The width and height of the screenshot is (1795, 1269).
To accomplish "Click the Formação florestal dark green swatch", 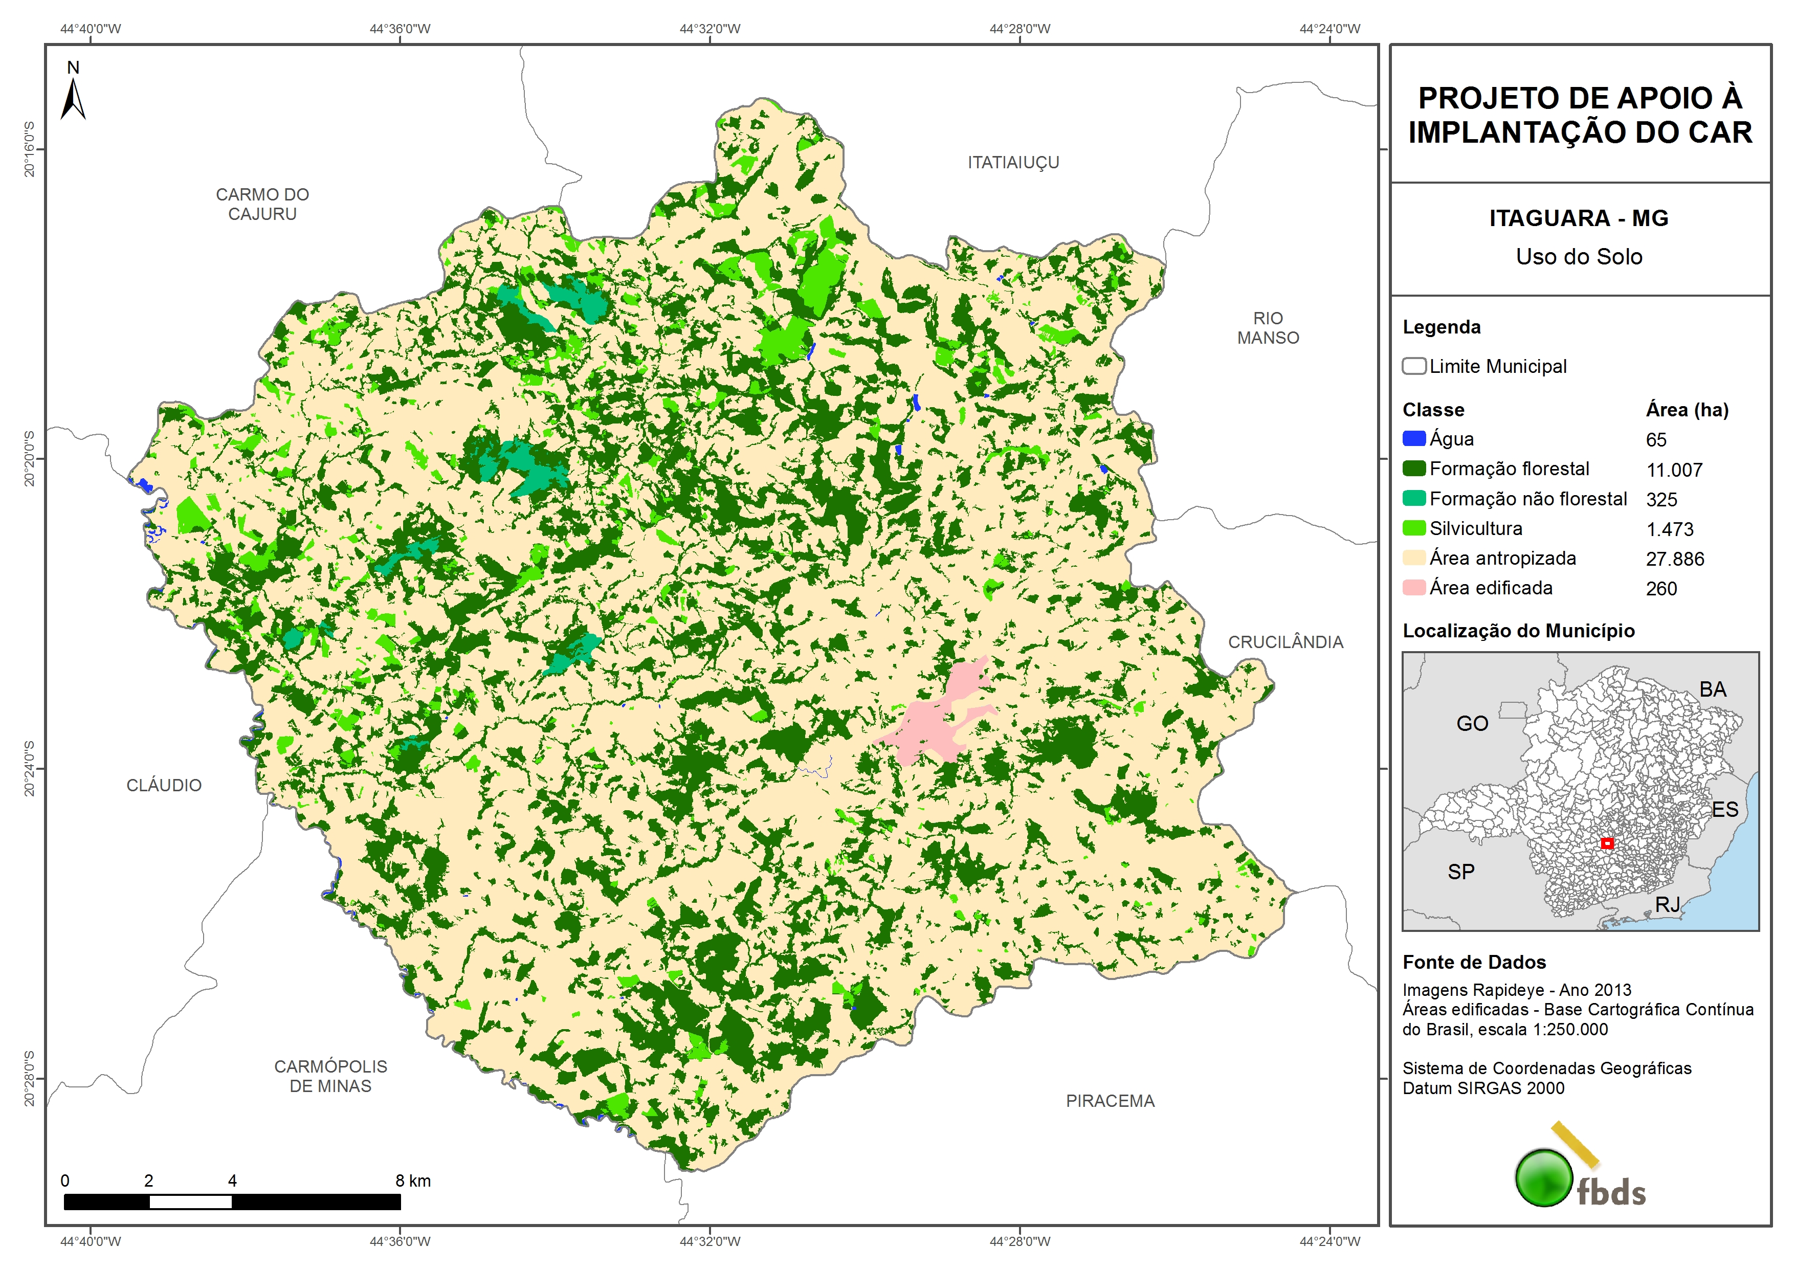I will tap(1413, 469).
